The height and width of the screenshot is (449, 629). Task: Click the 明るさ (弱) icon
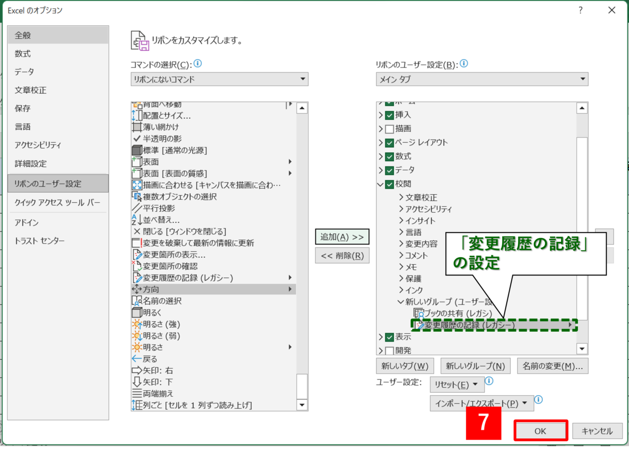click(x=137, y=335)
